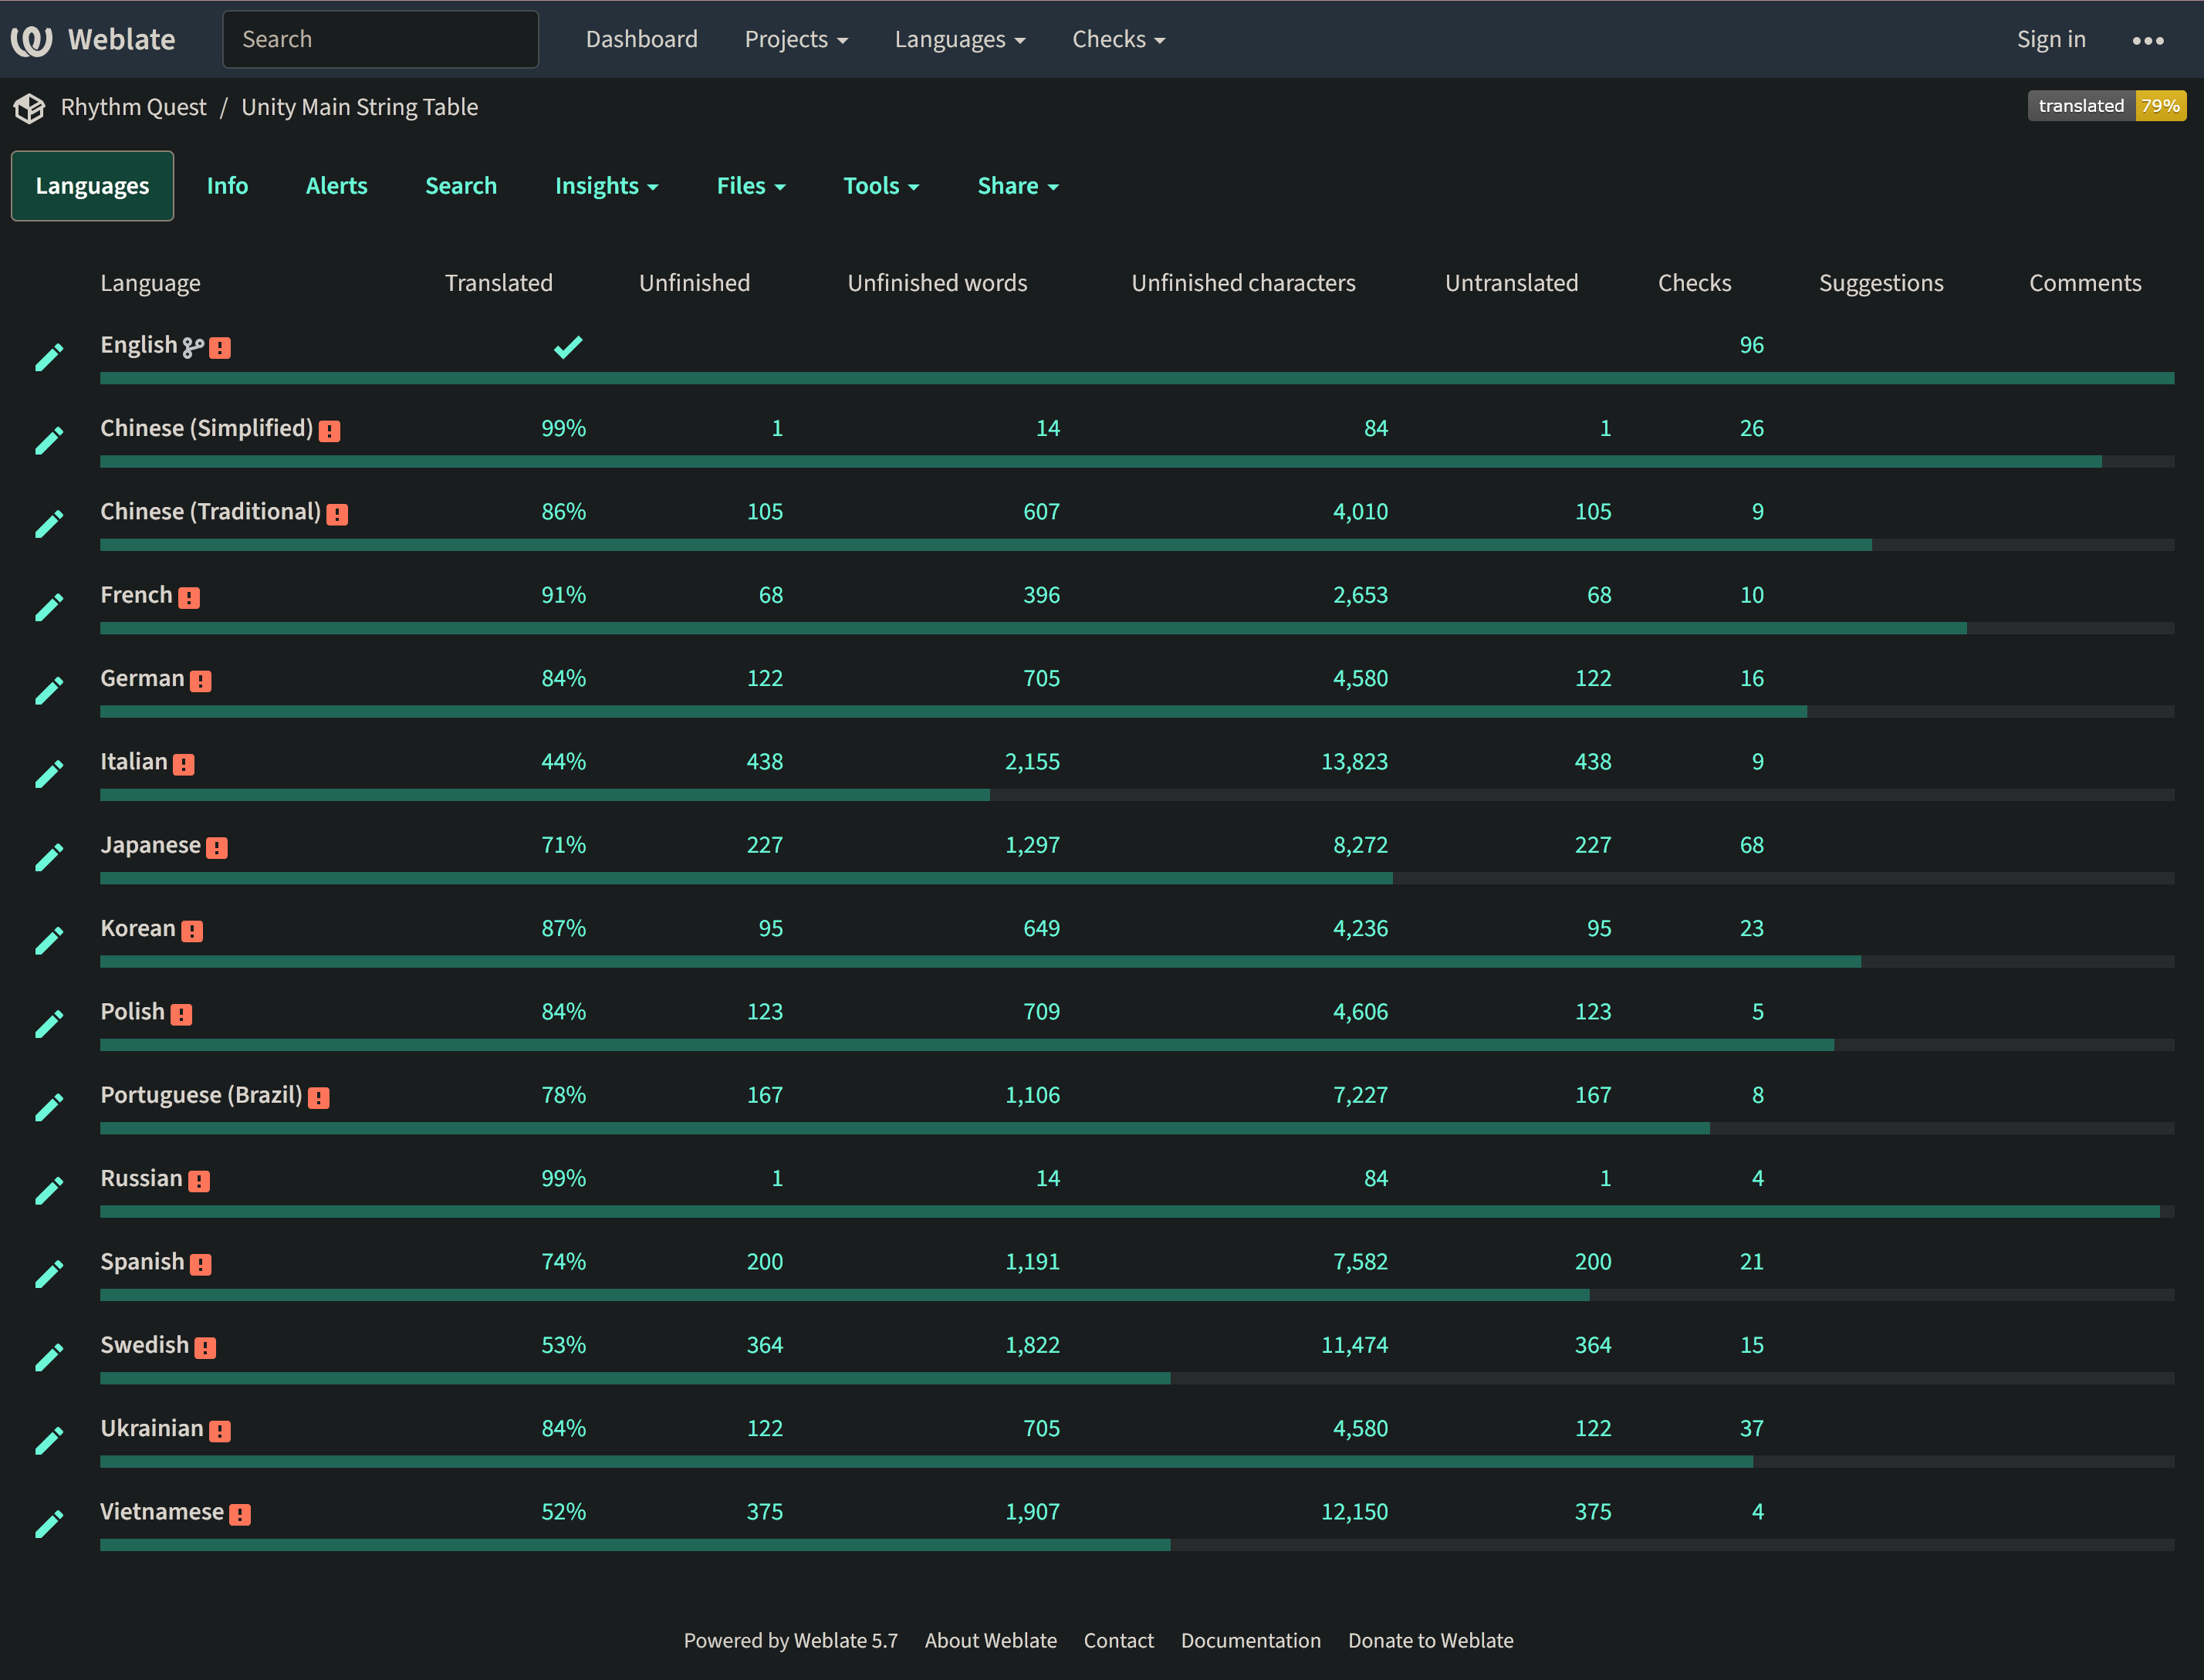Edit German translation via pencil icon
This screenshot has width=2204, height=1680.
(x=49, y=690)
